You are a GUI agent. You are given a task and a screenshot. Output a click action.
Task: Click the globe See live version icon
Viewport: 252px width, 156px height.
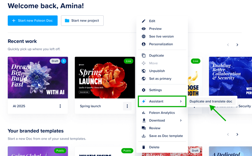144,37
